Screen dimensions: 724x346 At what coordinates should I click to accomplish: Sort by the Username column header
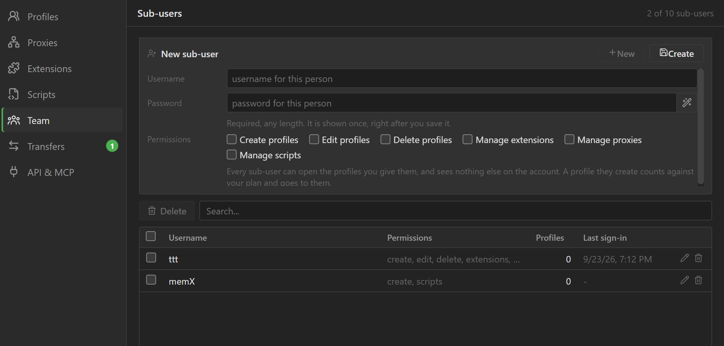[188, 238]
